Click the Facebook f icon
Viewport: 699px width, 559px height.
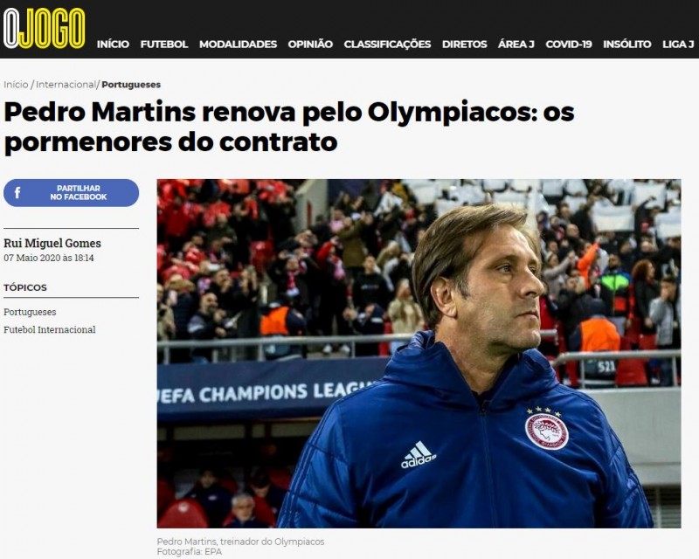click(17, 192)
